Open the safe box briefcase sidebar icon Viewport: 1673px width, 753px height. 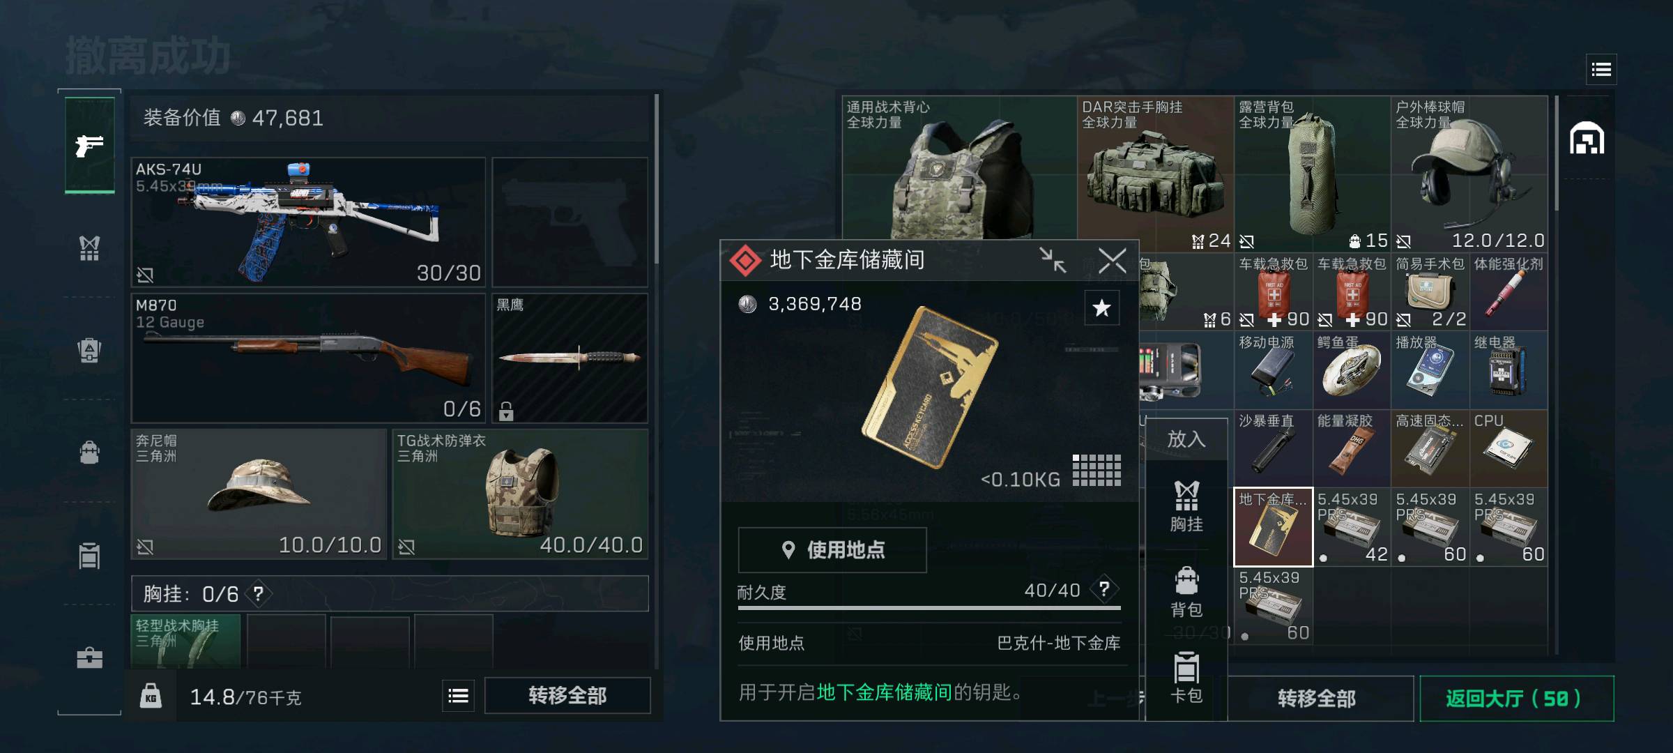(89, 657)
